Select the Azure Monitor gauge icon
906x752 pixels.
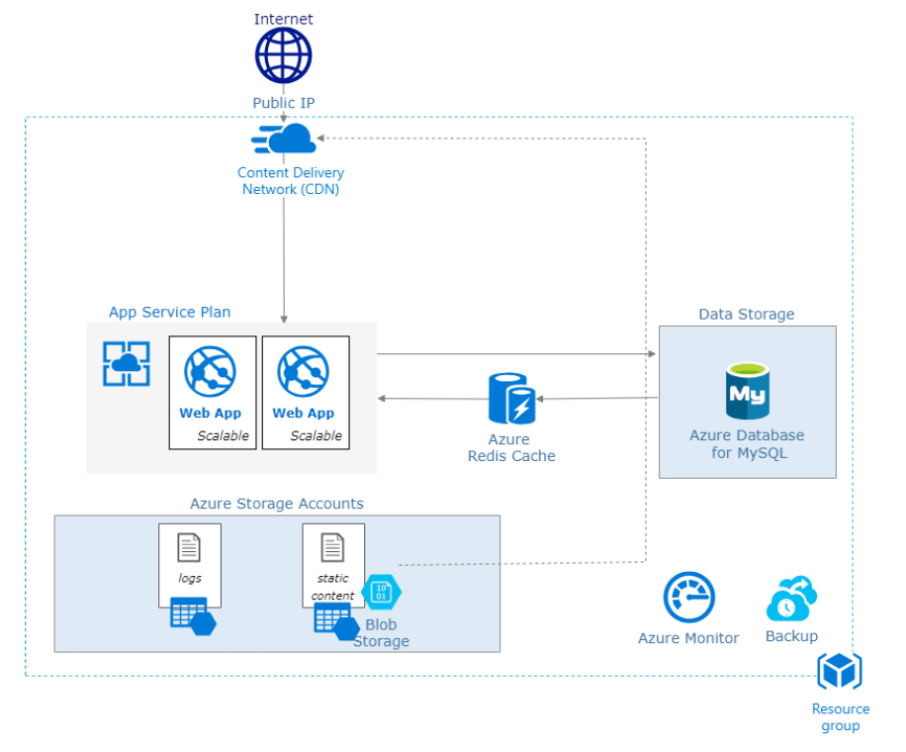coord(688,597)
